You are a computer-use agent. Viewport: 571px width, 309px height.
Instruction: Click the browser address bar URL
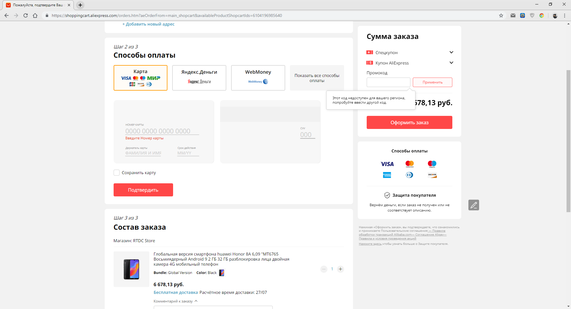click(167, 15)
